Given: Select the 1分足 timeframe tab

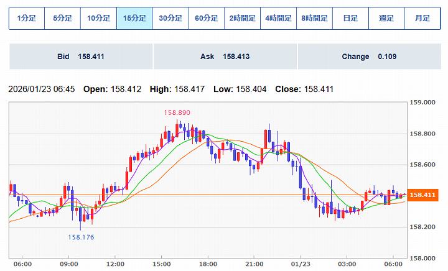Looking at the screenshot, I should pyautogui.click(x=27, y=19).
